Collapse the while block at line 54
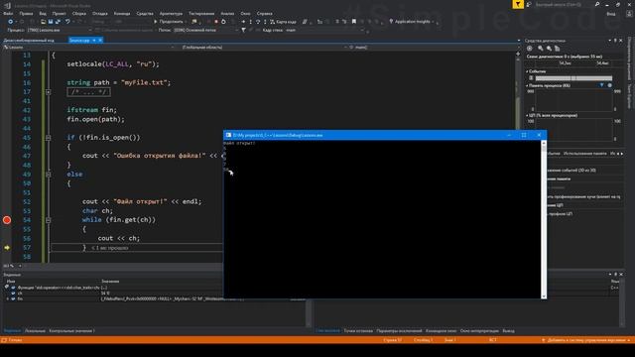Screen dimensions: 635x357 (x=49, y=220)
